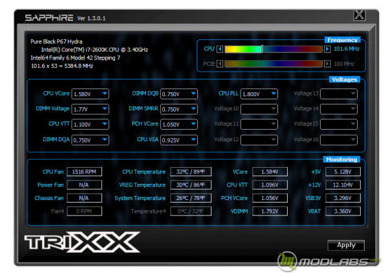388x278 pixels.
Task: Click the Pure Black P67 Hydra text
Action: pos(56,41)
